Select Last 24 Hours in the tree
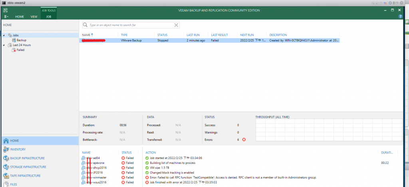The height and width of the screenshot is (187, 409). pyautogui.click(x=22, y=45)
